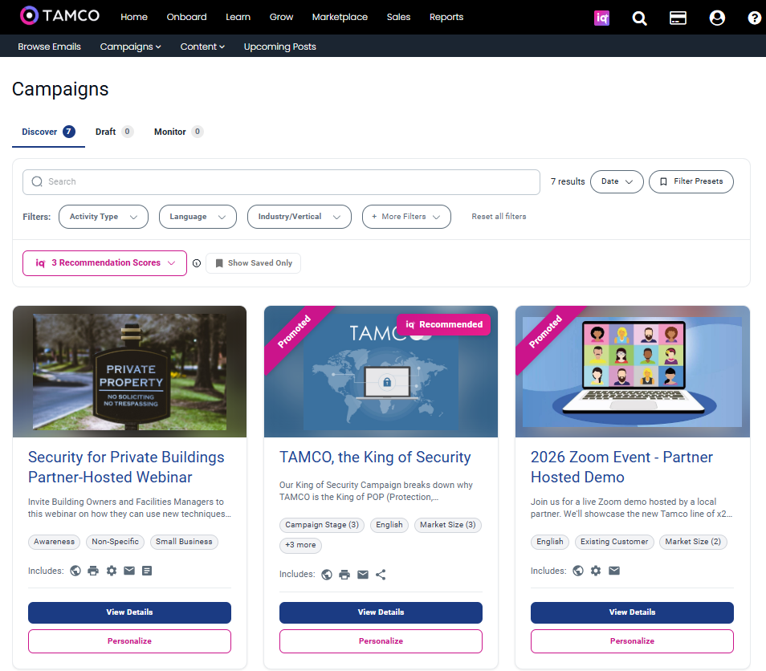Click the Existing Customer tag
766x671 pixels.
614,542
